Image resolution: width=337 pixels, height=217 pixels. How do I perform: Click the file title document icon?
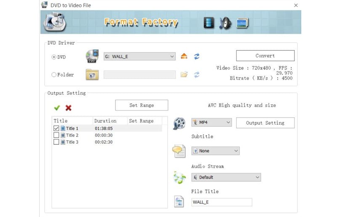179,201
